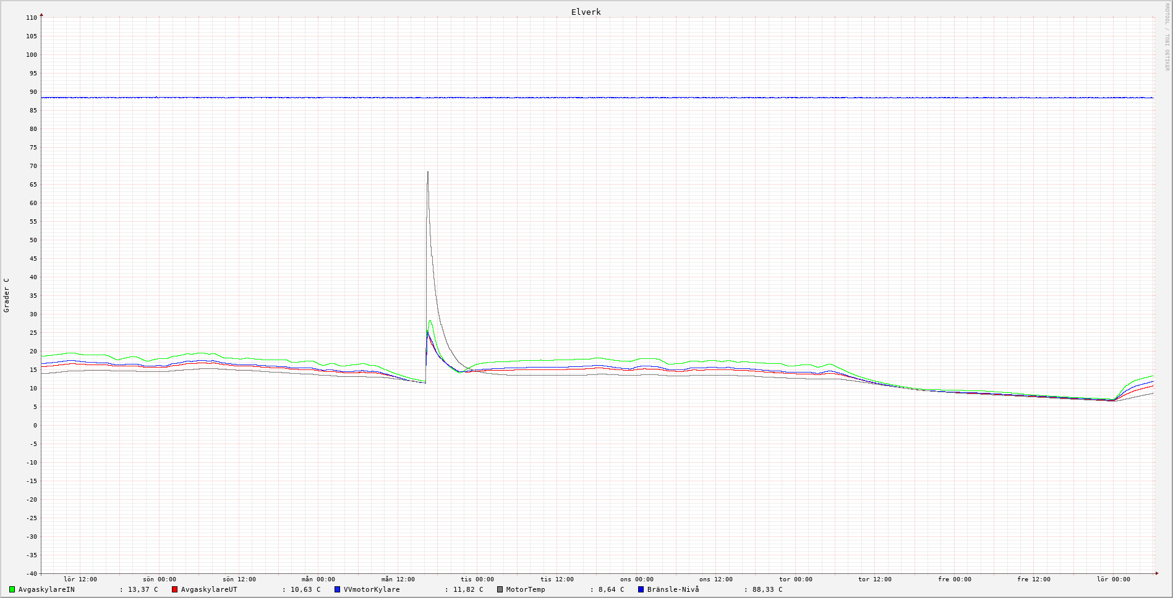Click the RRDTOOL / TOBI OETIKER watermark
1173x598 pixels.
tap(1167, 37)
